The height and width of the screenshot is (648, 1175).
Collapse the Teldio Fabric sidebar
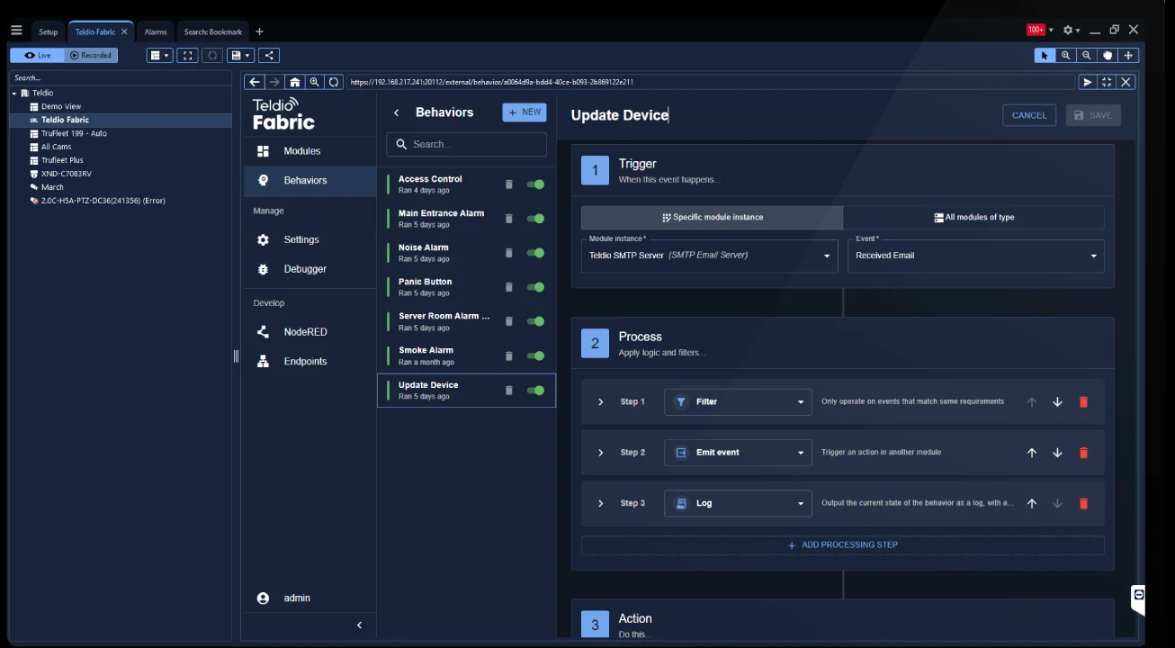pyautogui.click(x=359, y=625)
